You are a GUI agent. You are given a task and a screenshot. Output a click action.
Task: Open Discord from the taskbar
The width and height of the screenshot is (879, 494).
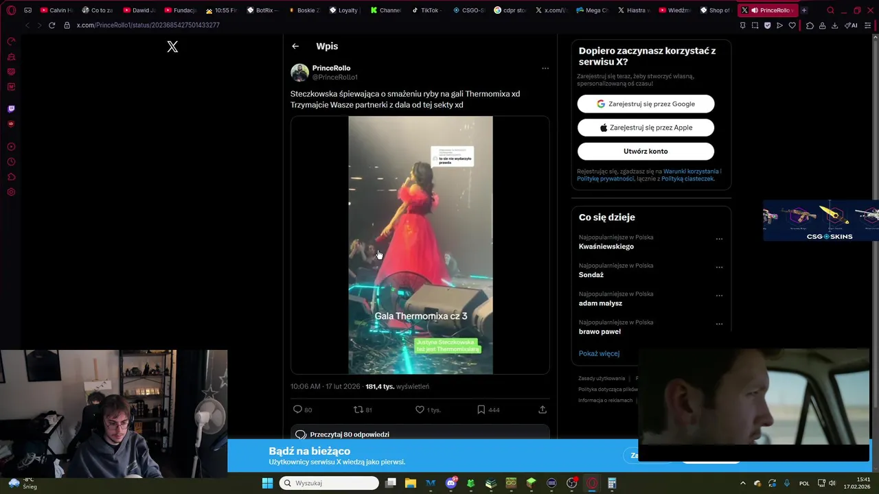[451, 483]
